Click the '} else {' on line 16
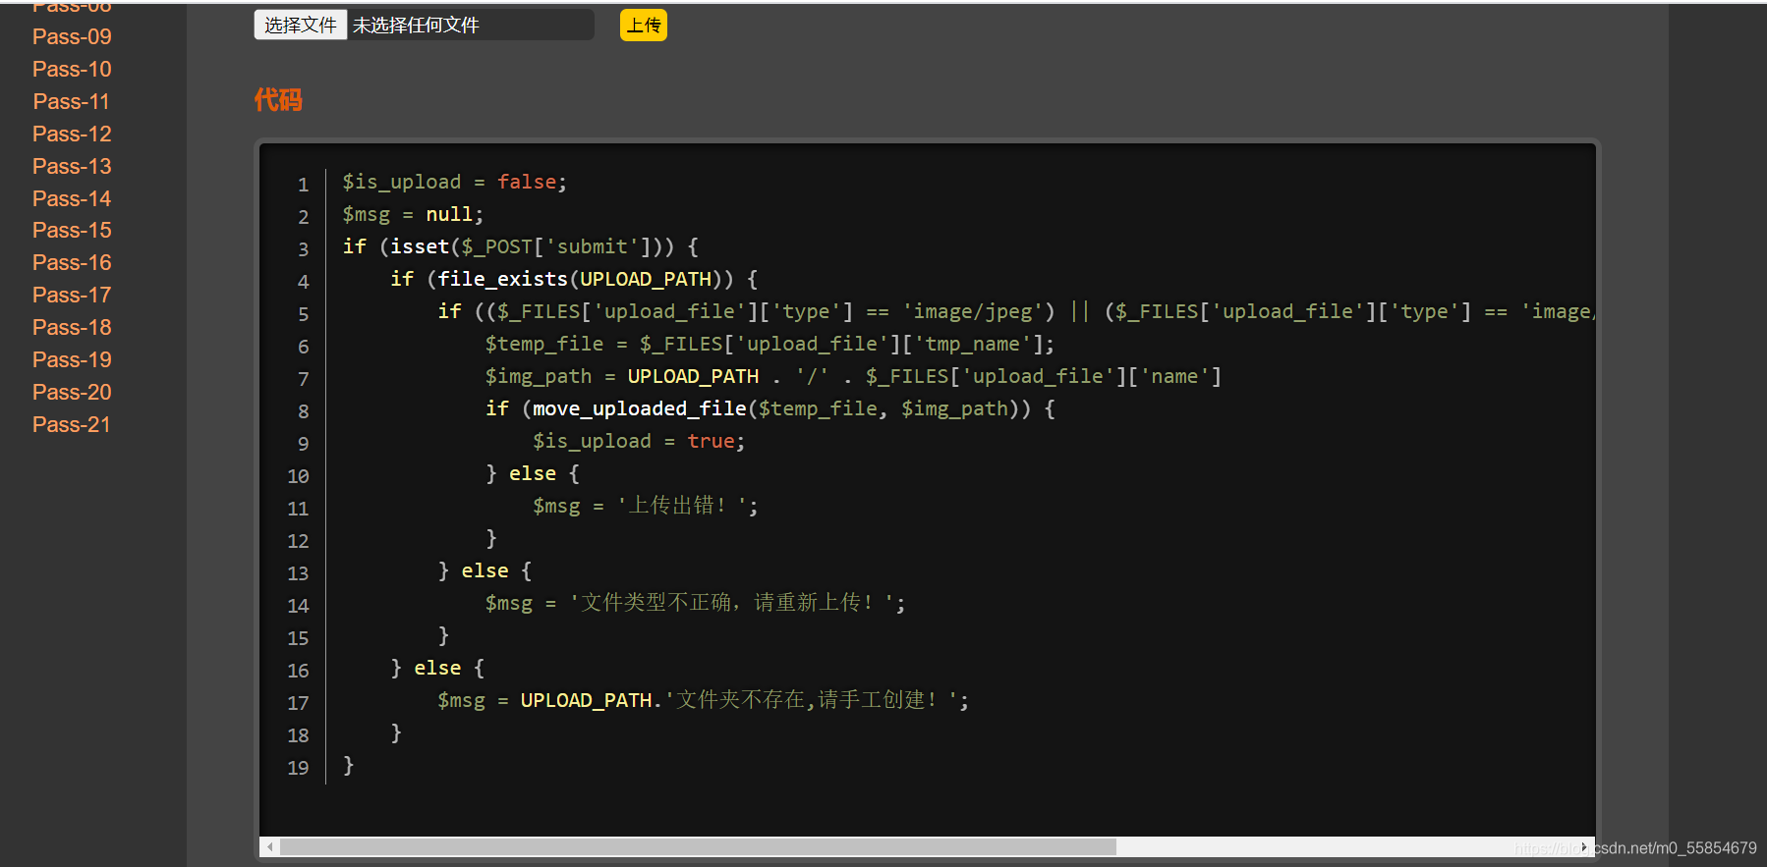This screenshot has height=867, width=1767. 437,668
